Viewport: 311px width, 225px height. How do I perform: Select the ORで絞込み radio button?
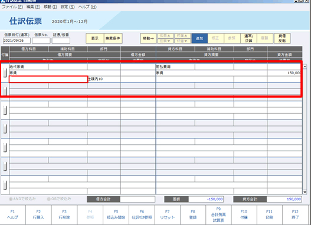(x=48, y=199)
